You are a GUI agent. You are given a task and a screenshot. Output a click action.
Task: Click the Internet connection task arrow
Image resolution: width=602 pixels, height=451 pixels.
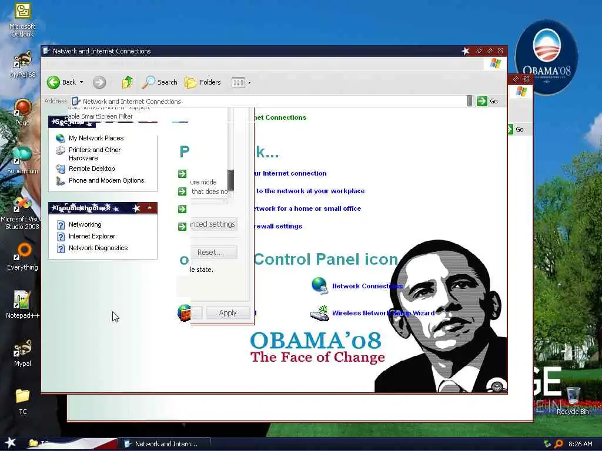coord(182,174)
